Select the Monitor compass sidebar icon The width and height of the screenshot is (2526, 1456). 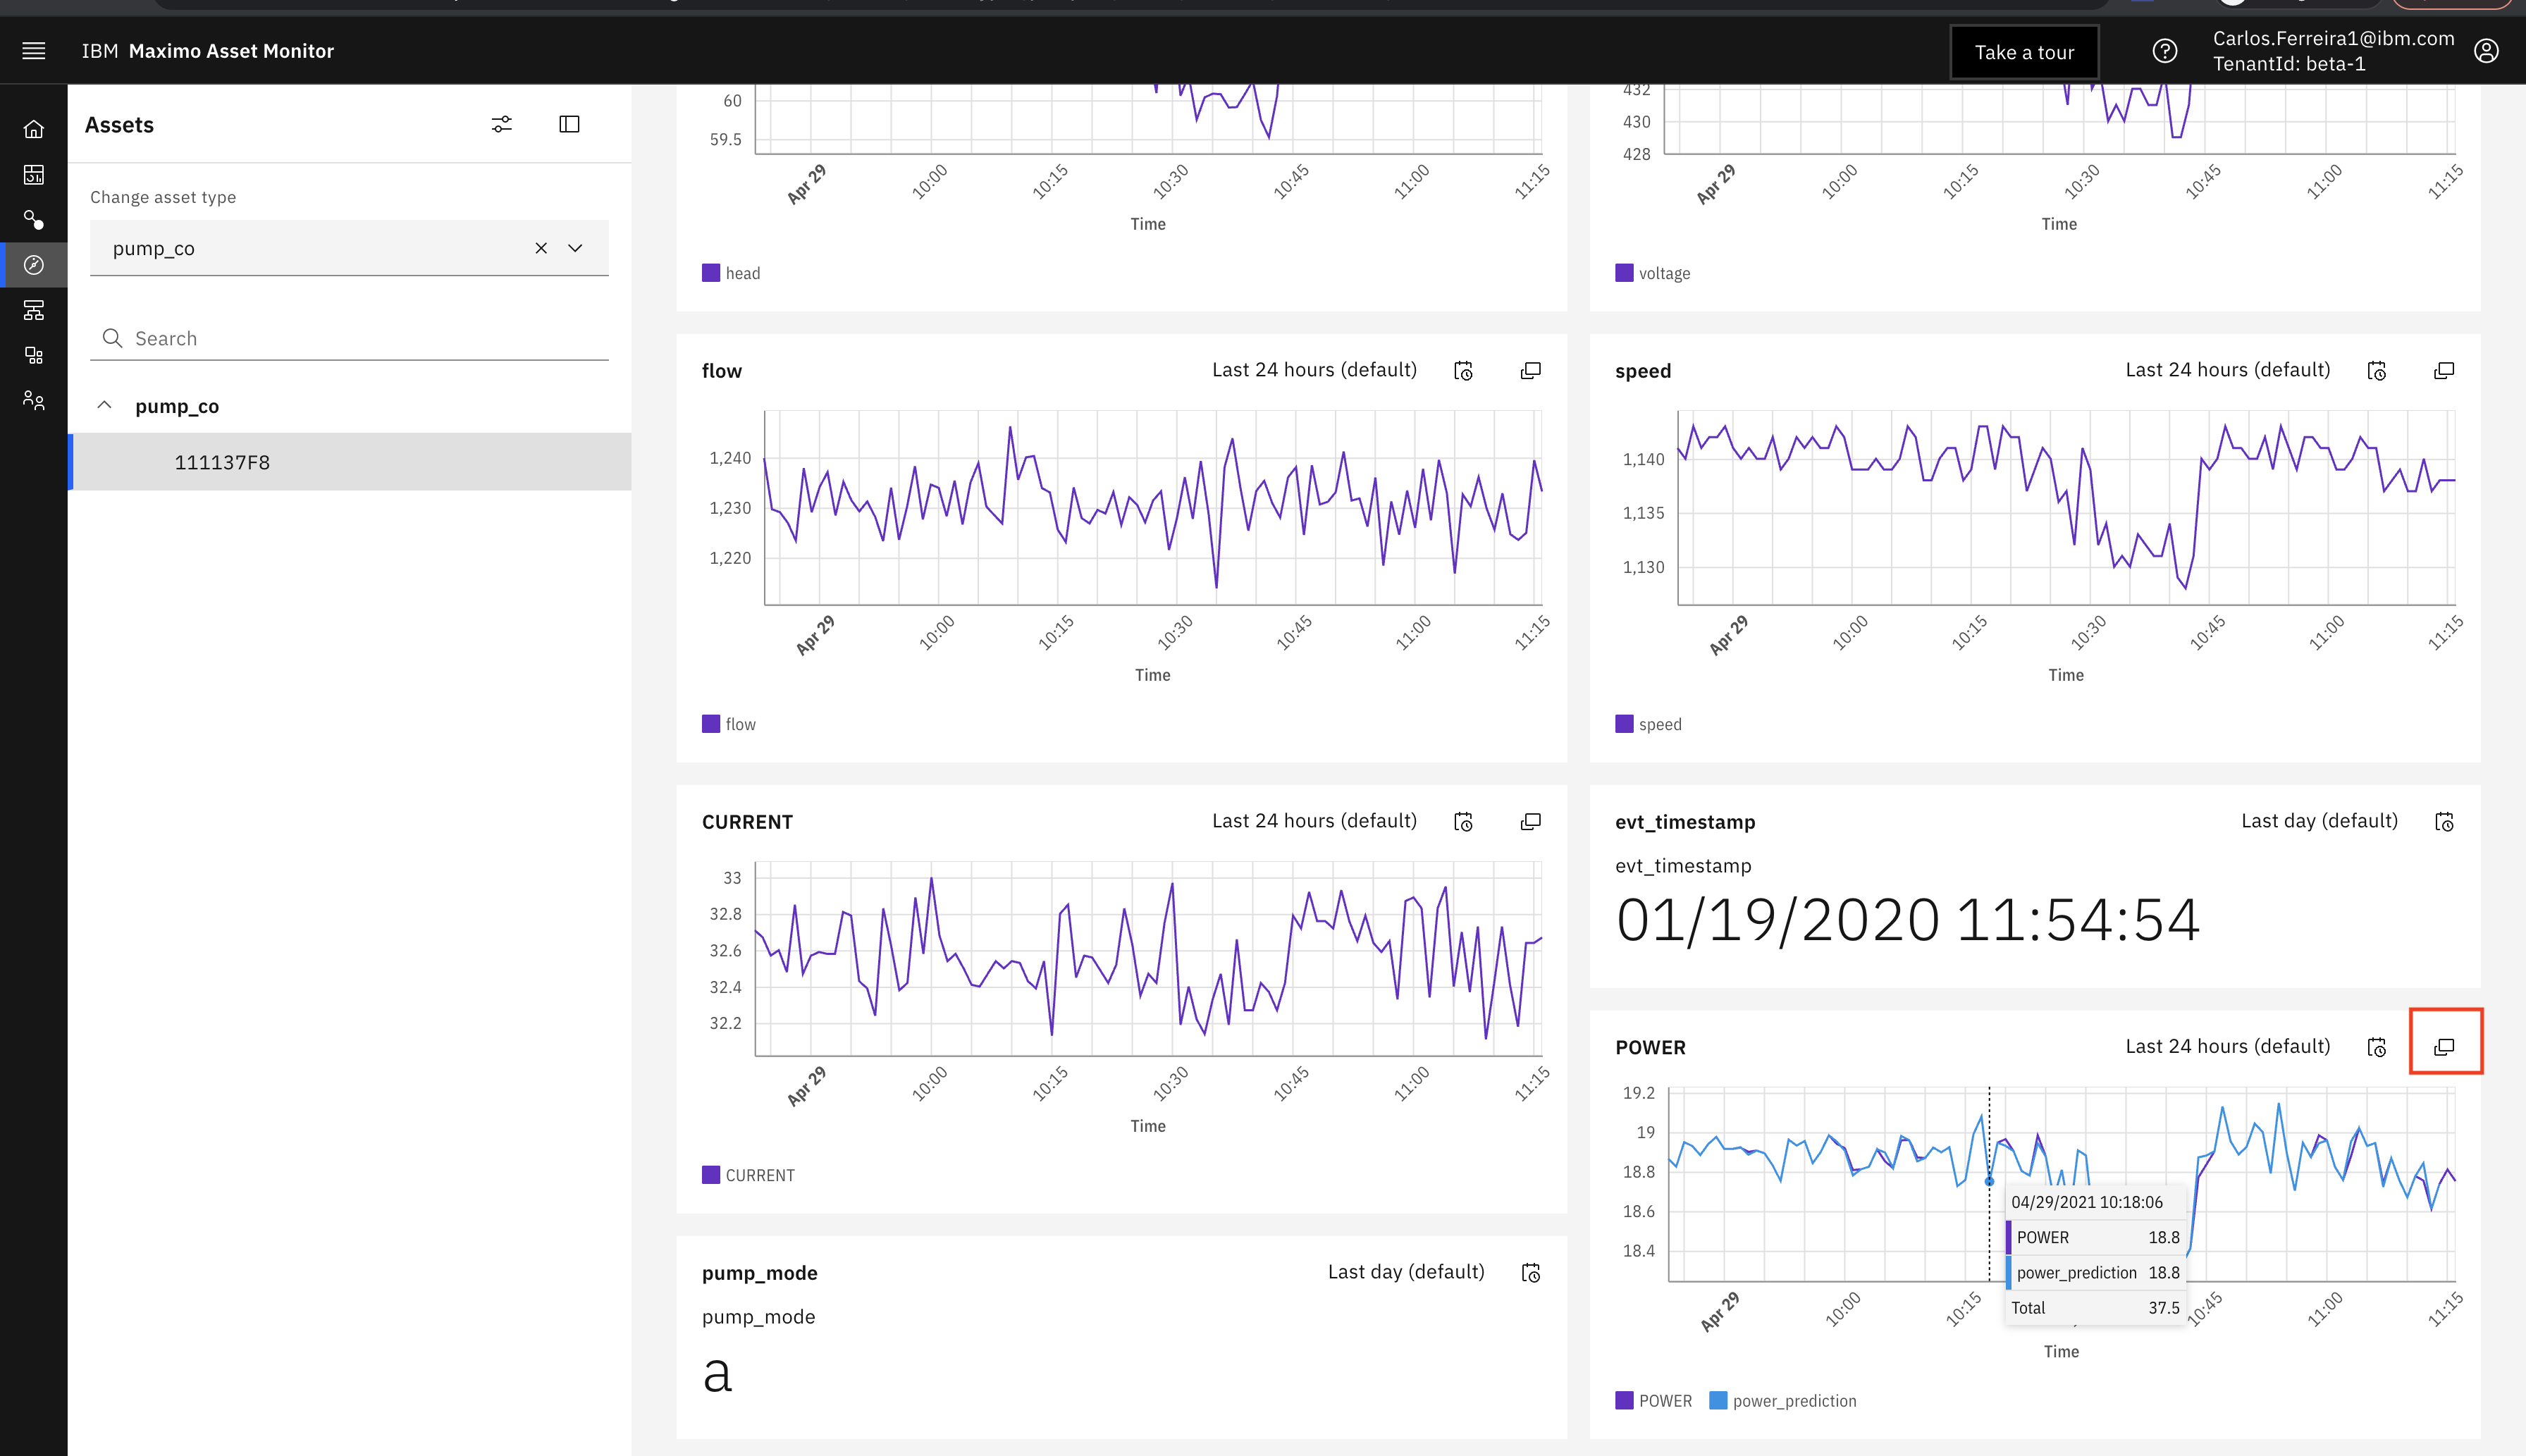pyautogui.click(x=34, y=265)
